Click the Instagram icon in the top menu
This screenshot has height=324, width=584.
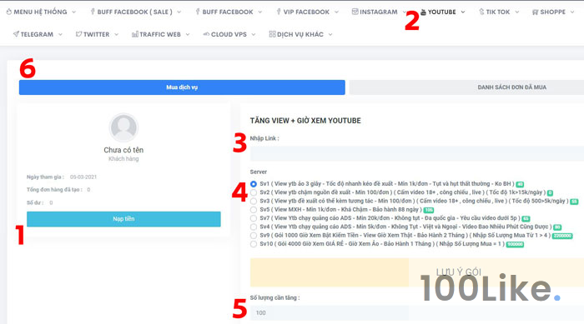(x=355, y=12)
